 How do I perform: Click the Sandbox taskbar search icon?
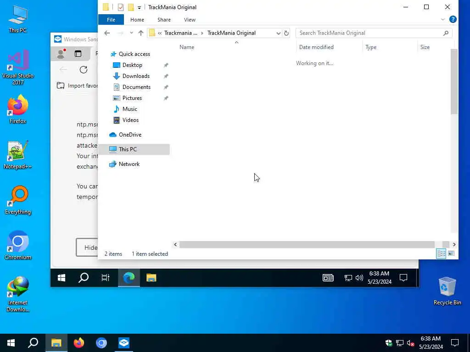pyautogui.click(x=84, y=278)
